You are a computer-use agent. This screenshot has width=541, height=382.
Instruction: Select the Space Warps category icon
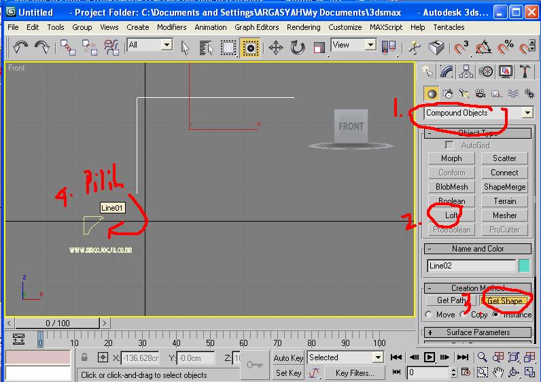coord(512,94)
